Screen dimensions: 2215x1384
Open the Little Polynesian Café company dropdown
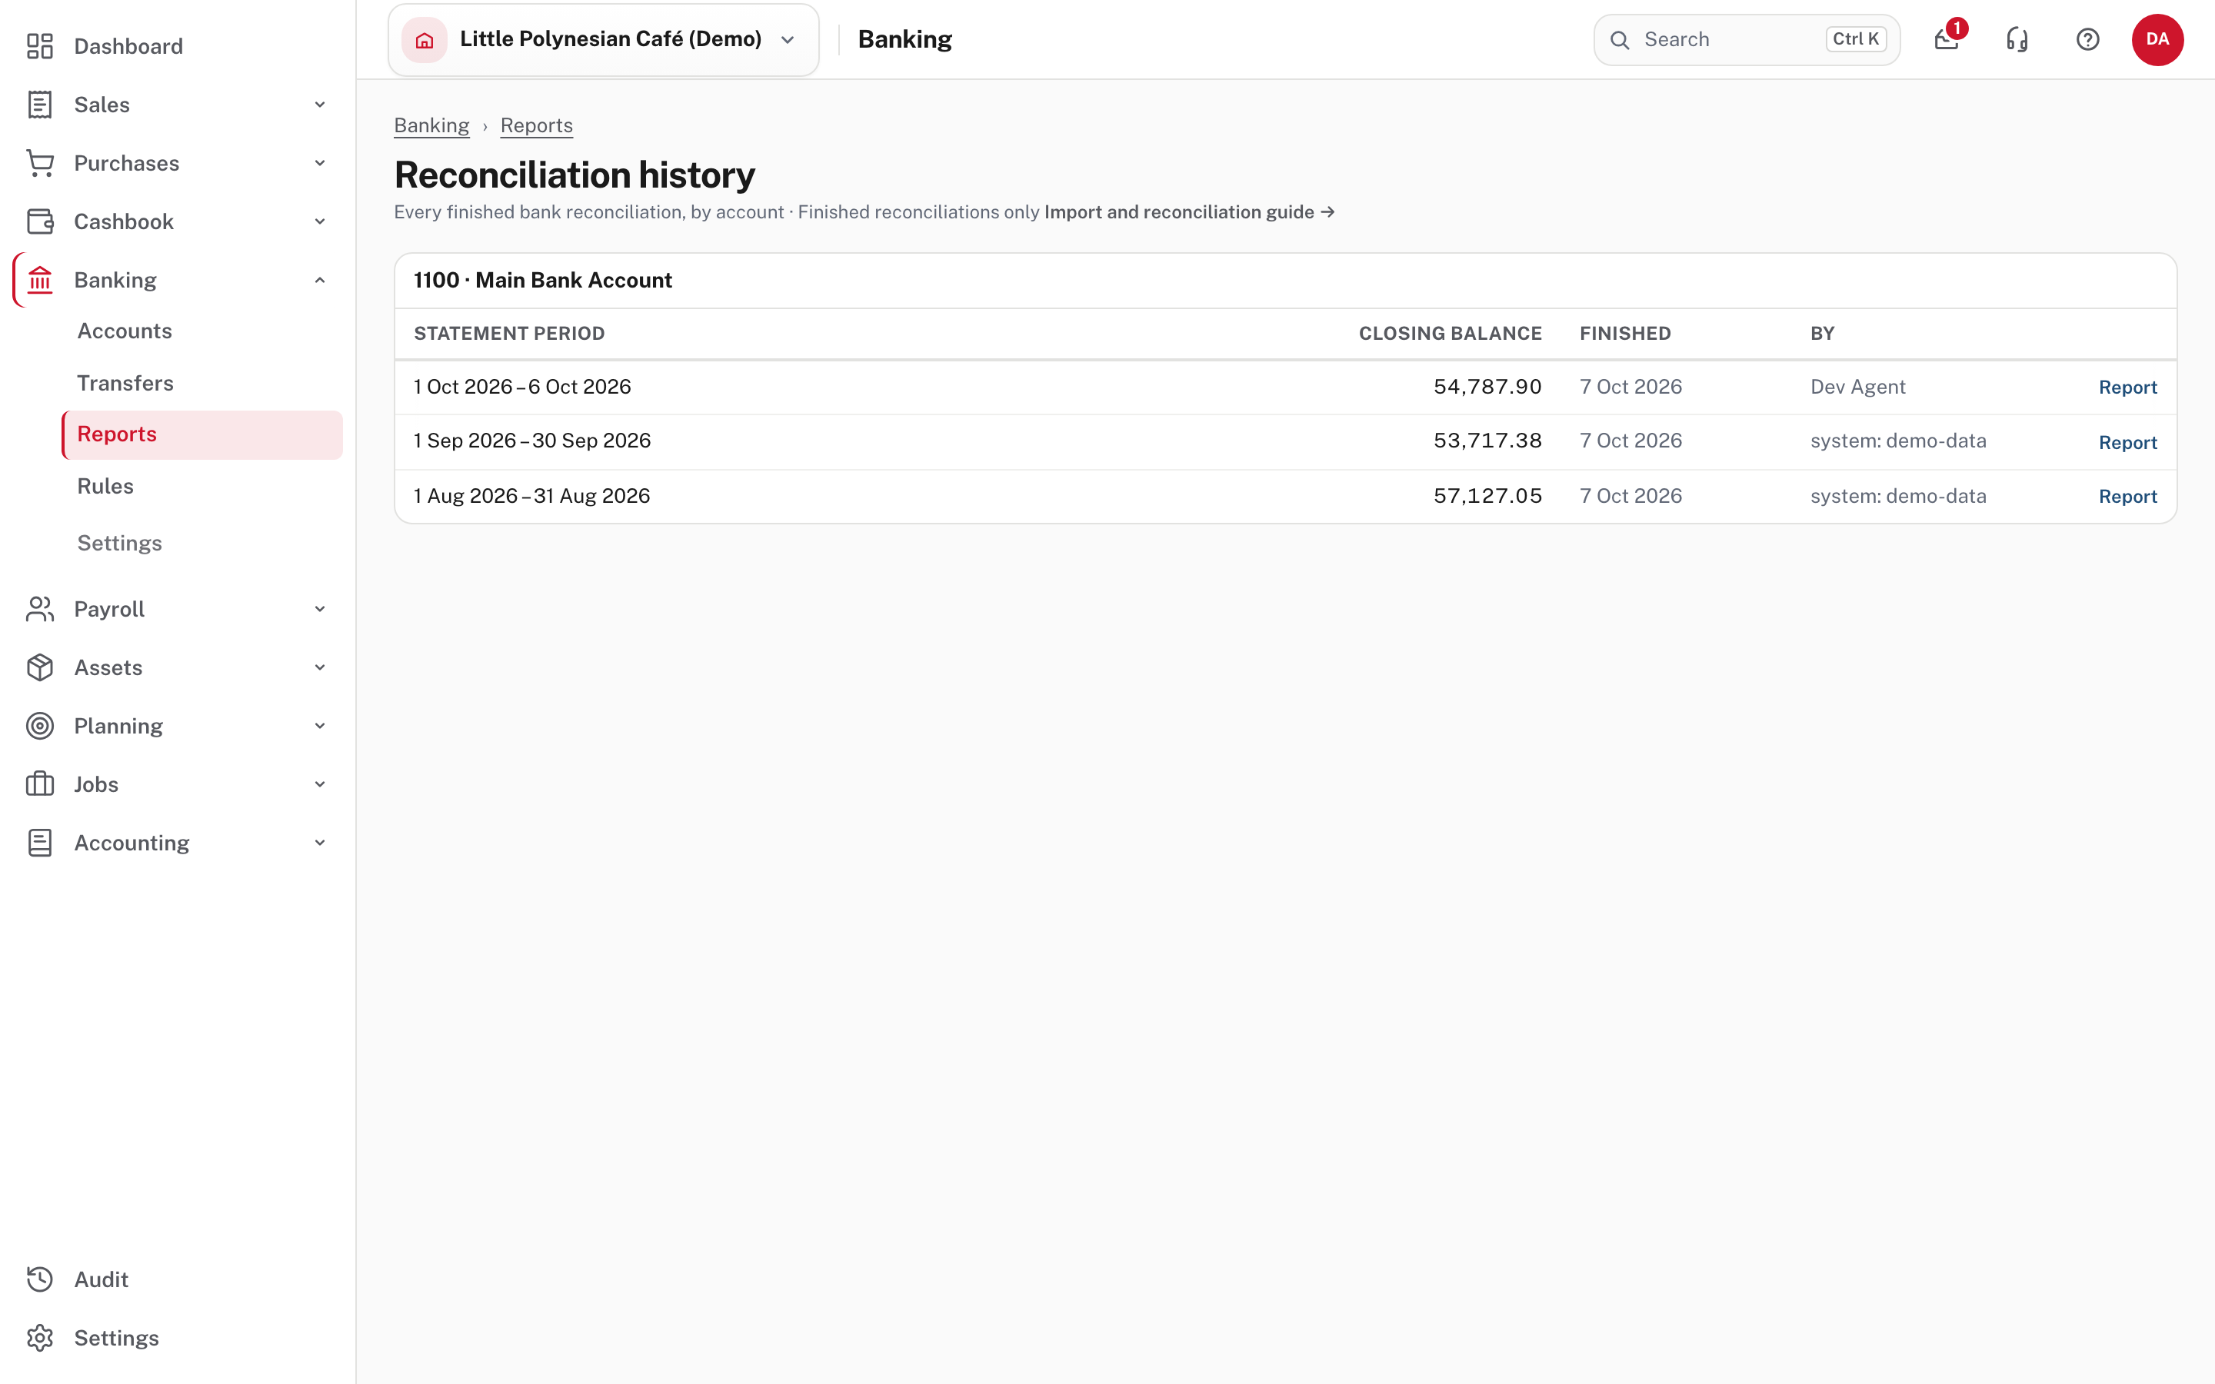[x=603, y=39]
